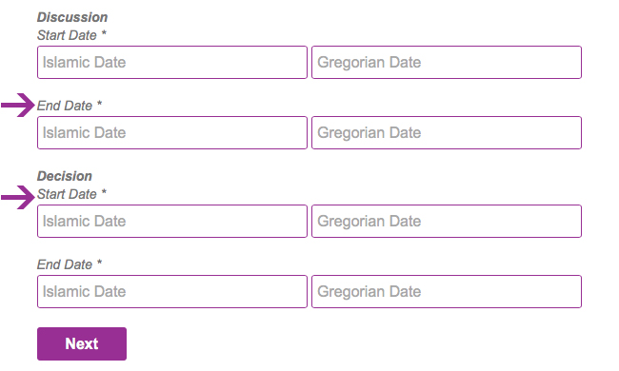Click the Decision Start Date Islamic Date input
The height and width of the screenshot is (371, 619).
[x=172, y=222]
